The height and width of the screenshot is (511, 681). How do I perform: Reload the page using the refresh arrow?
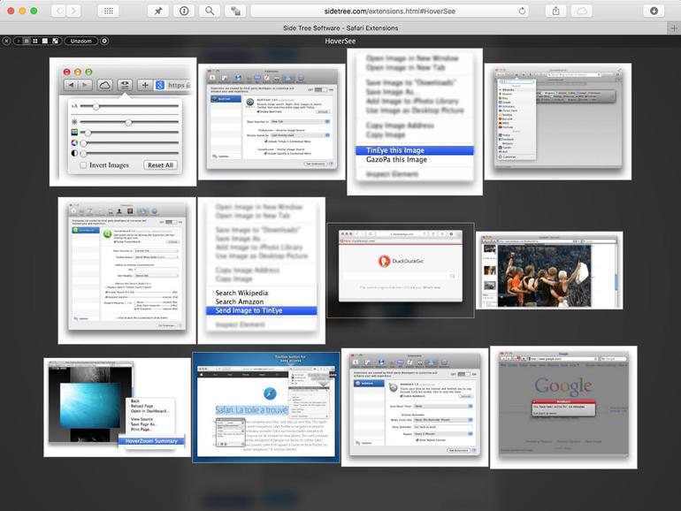522,11
